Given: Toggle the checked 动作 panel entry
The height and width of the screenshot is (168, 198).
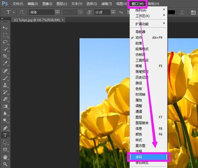Looking at the screenshot, I should (149, 38).
